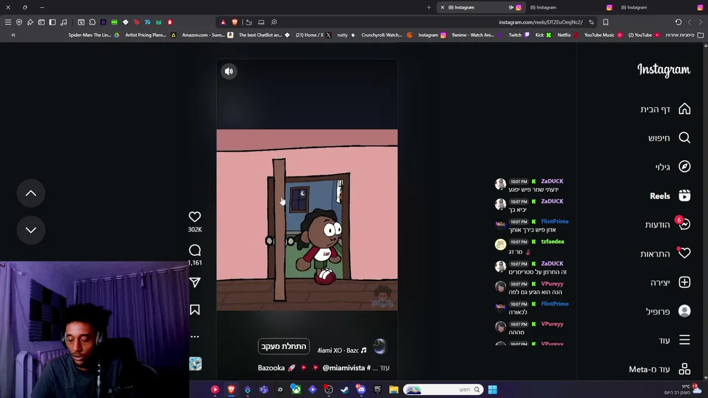Open the עוד hamburger menu in sidebar

coord(674,340)
